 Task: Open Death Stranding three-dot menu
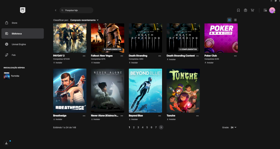click(x=160, y=56)
